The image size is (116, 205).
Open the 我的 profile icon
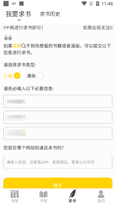coord(101,194)
